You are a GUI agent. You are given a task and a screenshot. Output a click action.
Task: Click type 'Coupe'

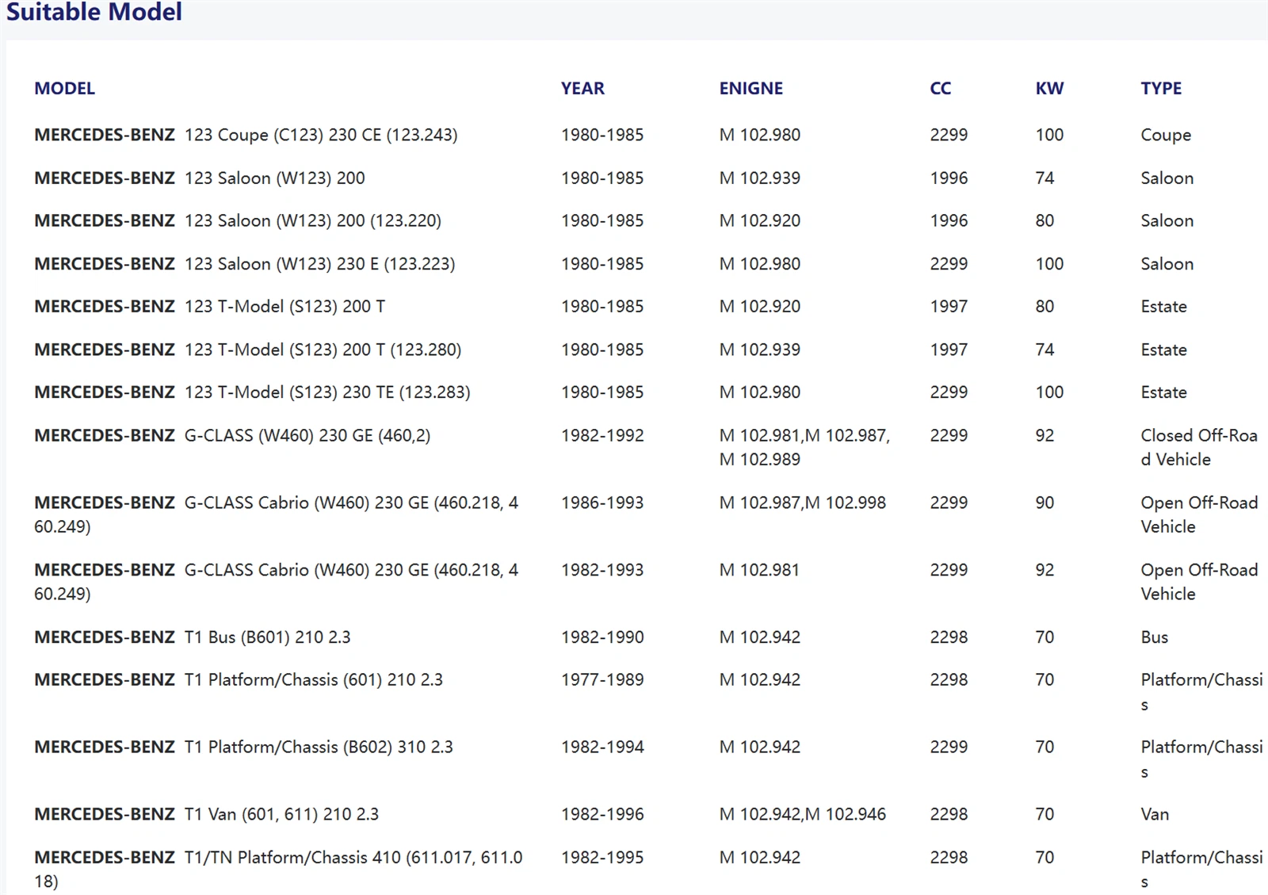click(x=1166, y=136)
